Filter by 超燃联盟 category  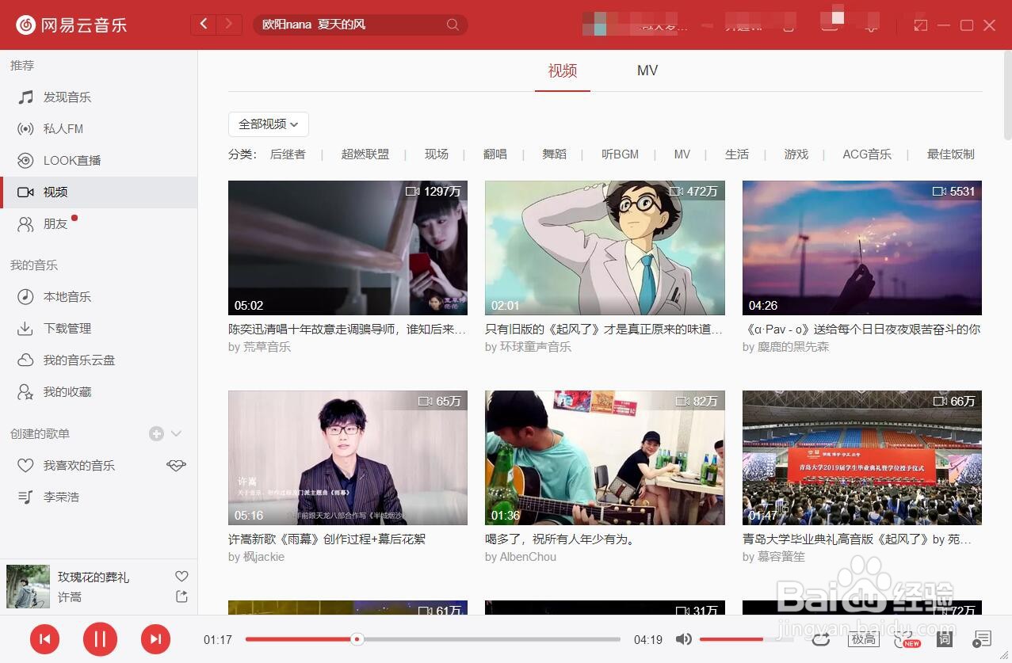click(365, 154)
